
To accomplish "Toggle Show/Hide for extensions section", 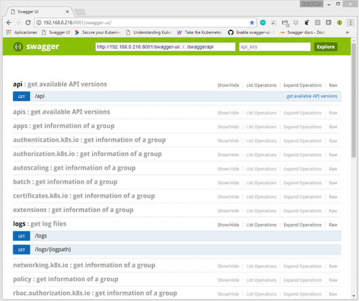I will (x=228, y=211).
